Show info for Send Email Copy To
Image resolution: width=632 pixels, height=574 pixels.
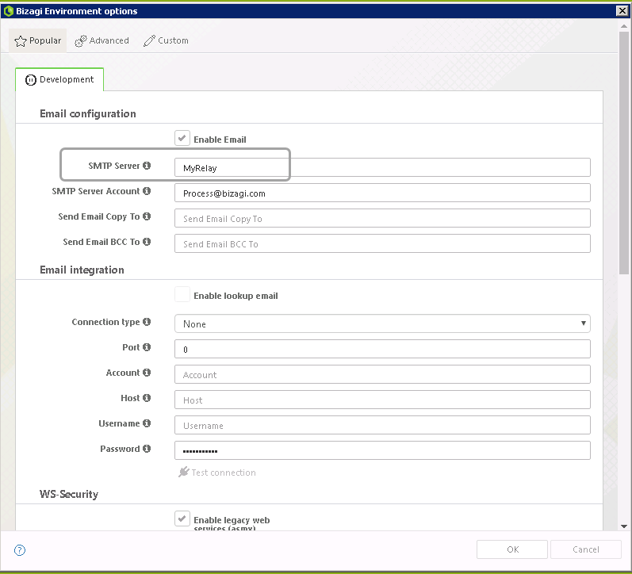tap(147, 216)
